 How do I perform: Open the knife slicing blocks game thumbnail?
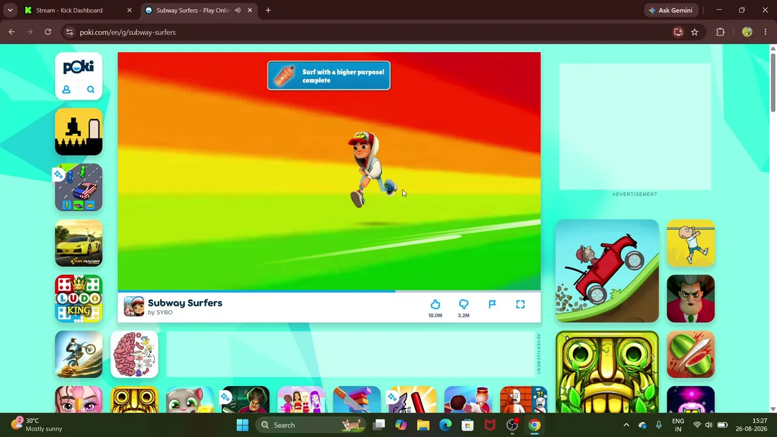[357, 399]
